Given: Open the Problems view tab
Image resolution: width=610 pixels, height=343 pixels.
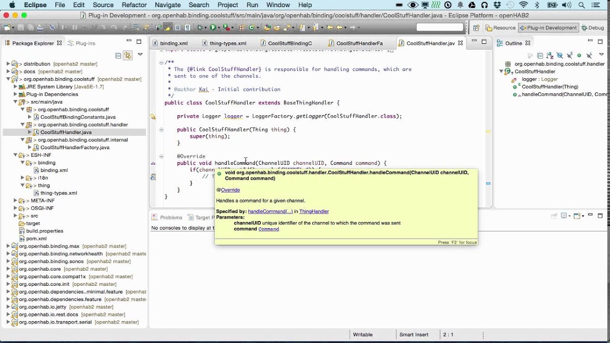Looking at the screenshot, I should pyautogui.click(x=167, y=217).
